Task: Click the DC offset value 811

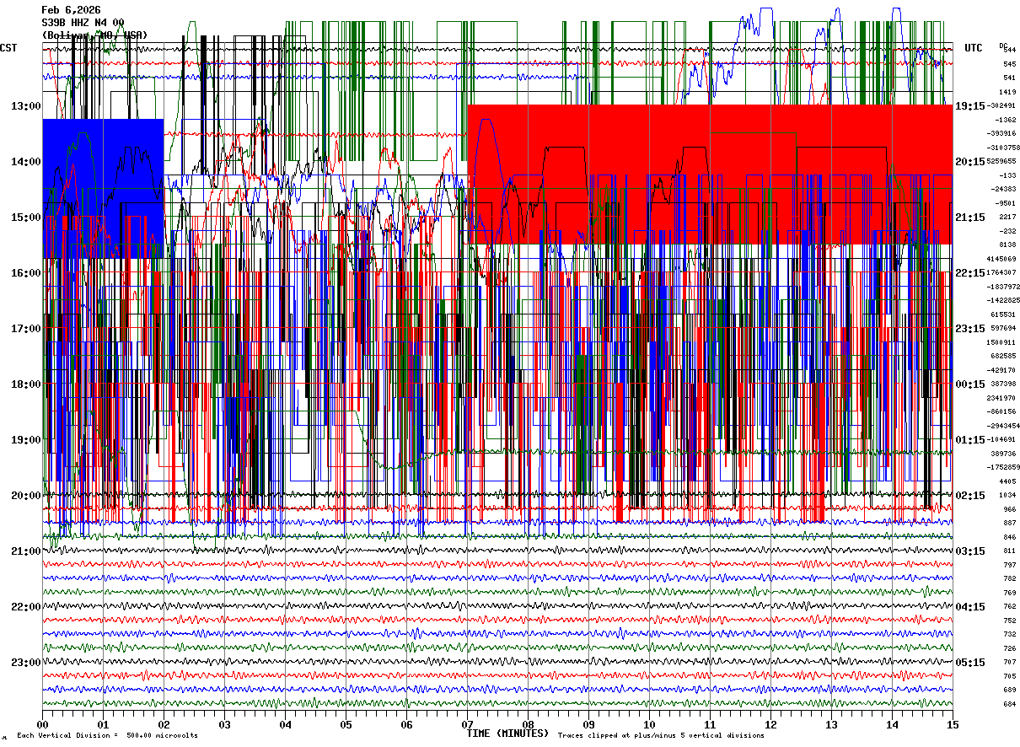Action: (x=1009, y=551)
